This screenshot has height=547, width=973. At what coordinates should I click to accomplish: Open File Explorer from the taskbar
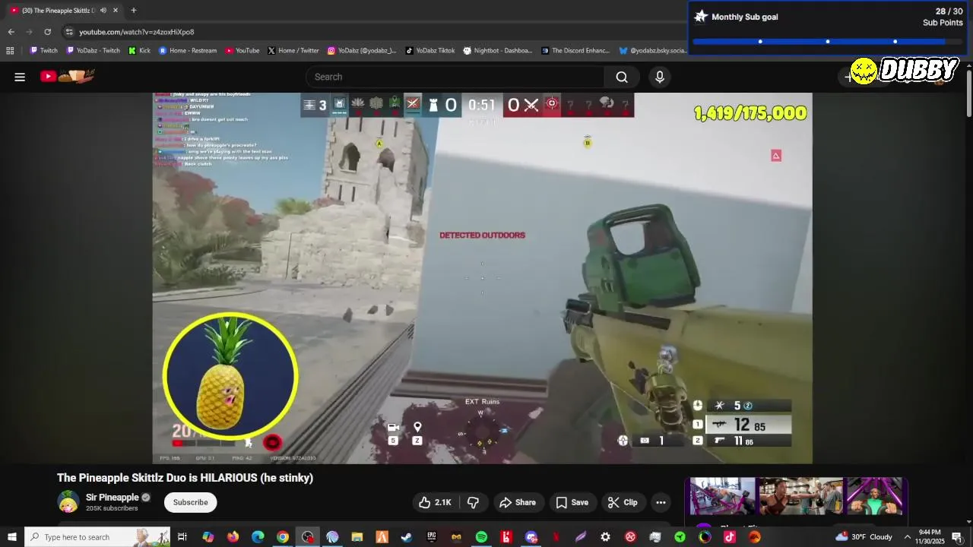click(357, 537)
